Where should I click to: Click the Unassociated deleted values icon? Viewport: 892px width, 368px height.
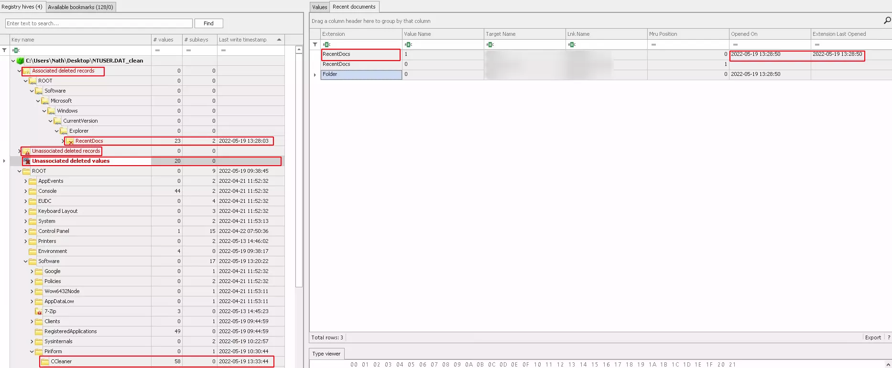(x=27, y=161)
